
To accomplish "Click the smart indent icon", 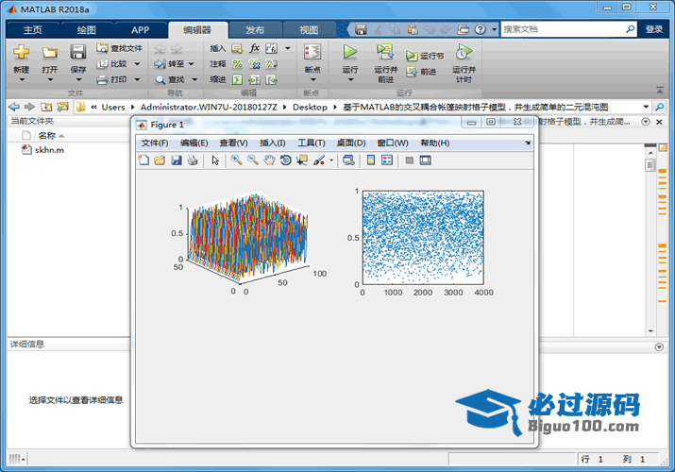I will pyautogui.click(x=238, y=79).
